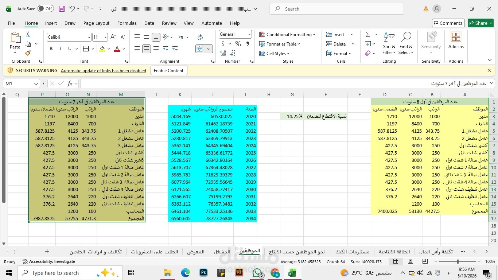
Task: Switch to the Formulas tab
Action: [x=127, y=23]
